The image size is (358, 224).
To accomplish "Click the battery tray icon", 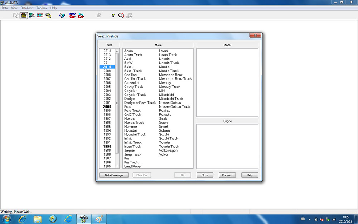I will pos(316,219).
